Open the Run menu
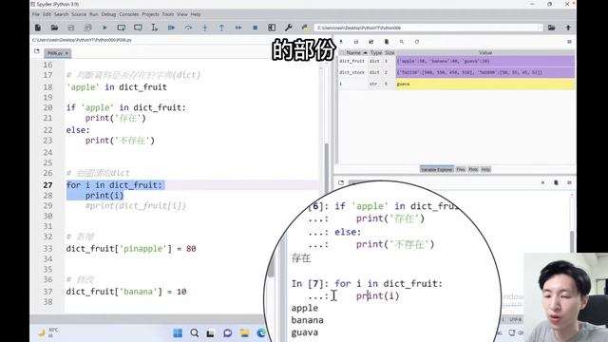608x342 pixels. point(94,14)
